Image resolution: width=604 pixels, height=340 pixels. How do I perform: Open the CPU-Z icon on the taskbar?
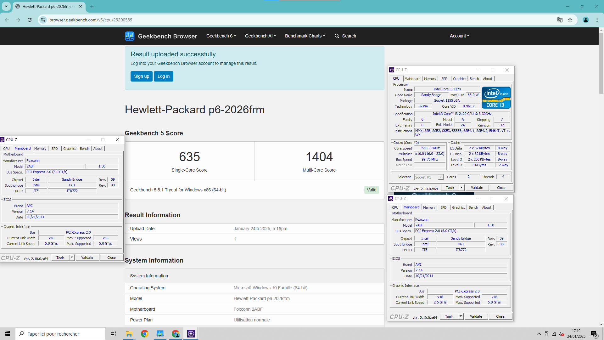tap(191, 334)
